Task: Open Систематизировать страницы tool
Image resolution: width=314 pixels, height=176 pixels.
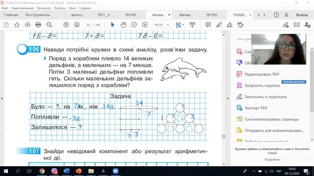Action: click(267, 119)
